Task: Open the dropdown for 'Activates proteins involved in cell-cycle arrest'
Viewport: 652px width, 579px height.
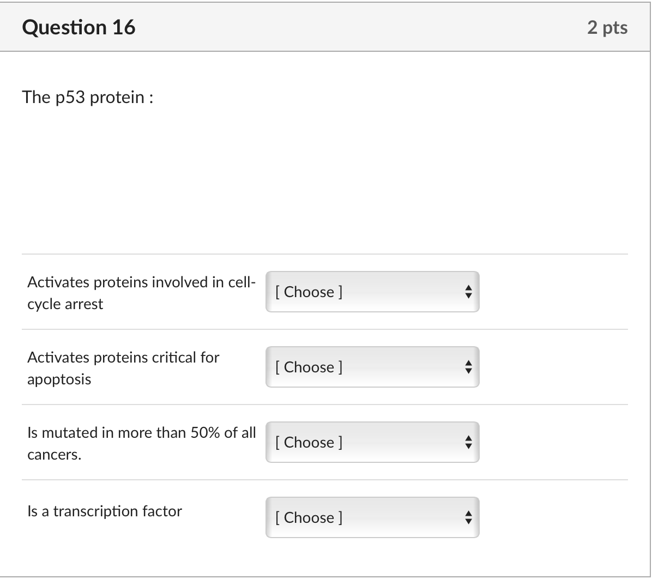Action: click(x=372, y=292)
